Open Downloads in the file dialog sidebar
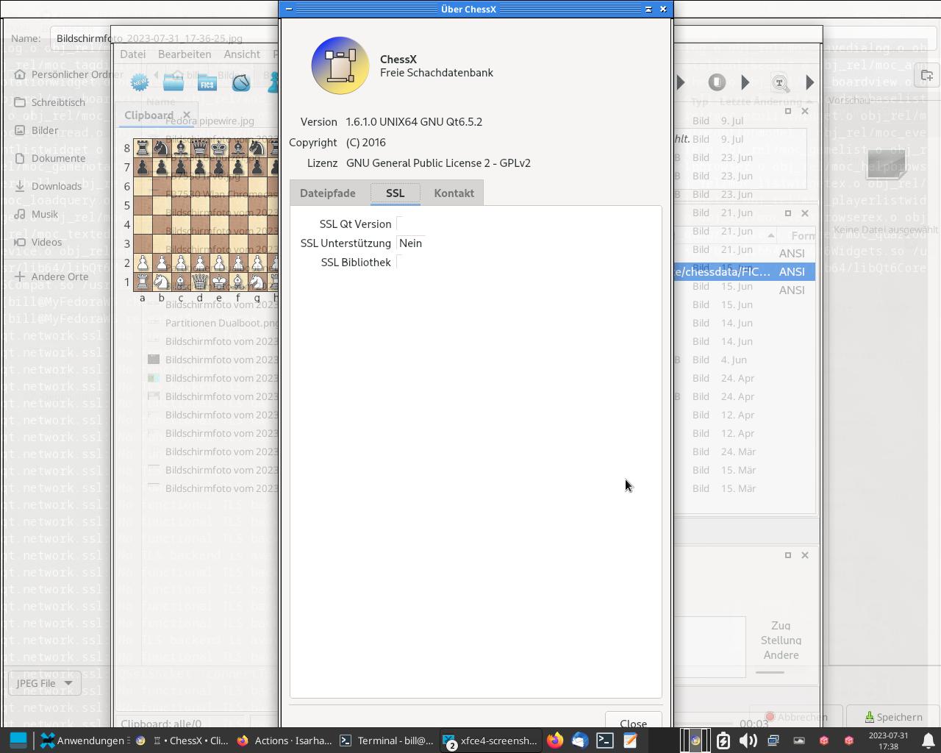 coord(56,186)
